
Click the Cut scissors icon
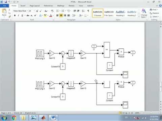click(x=9, y=10)
